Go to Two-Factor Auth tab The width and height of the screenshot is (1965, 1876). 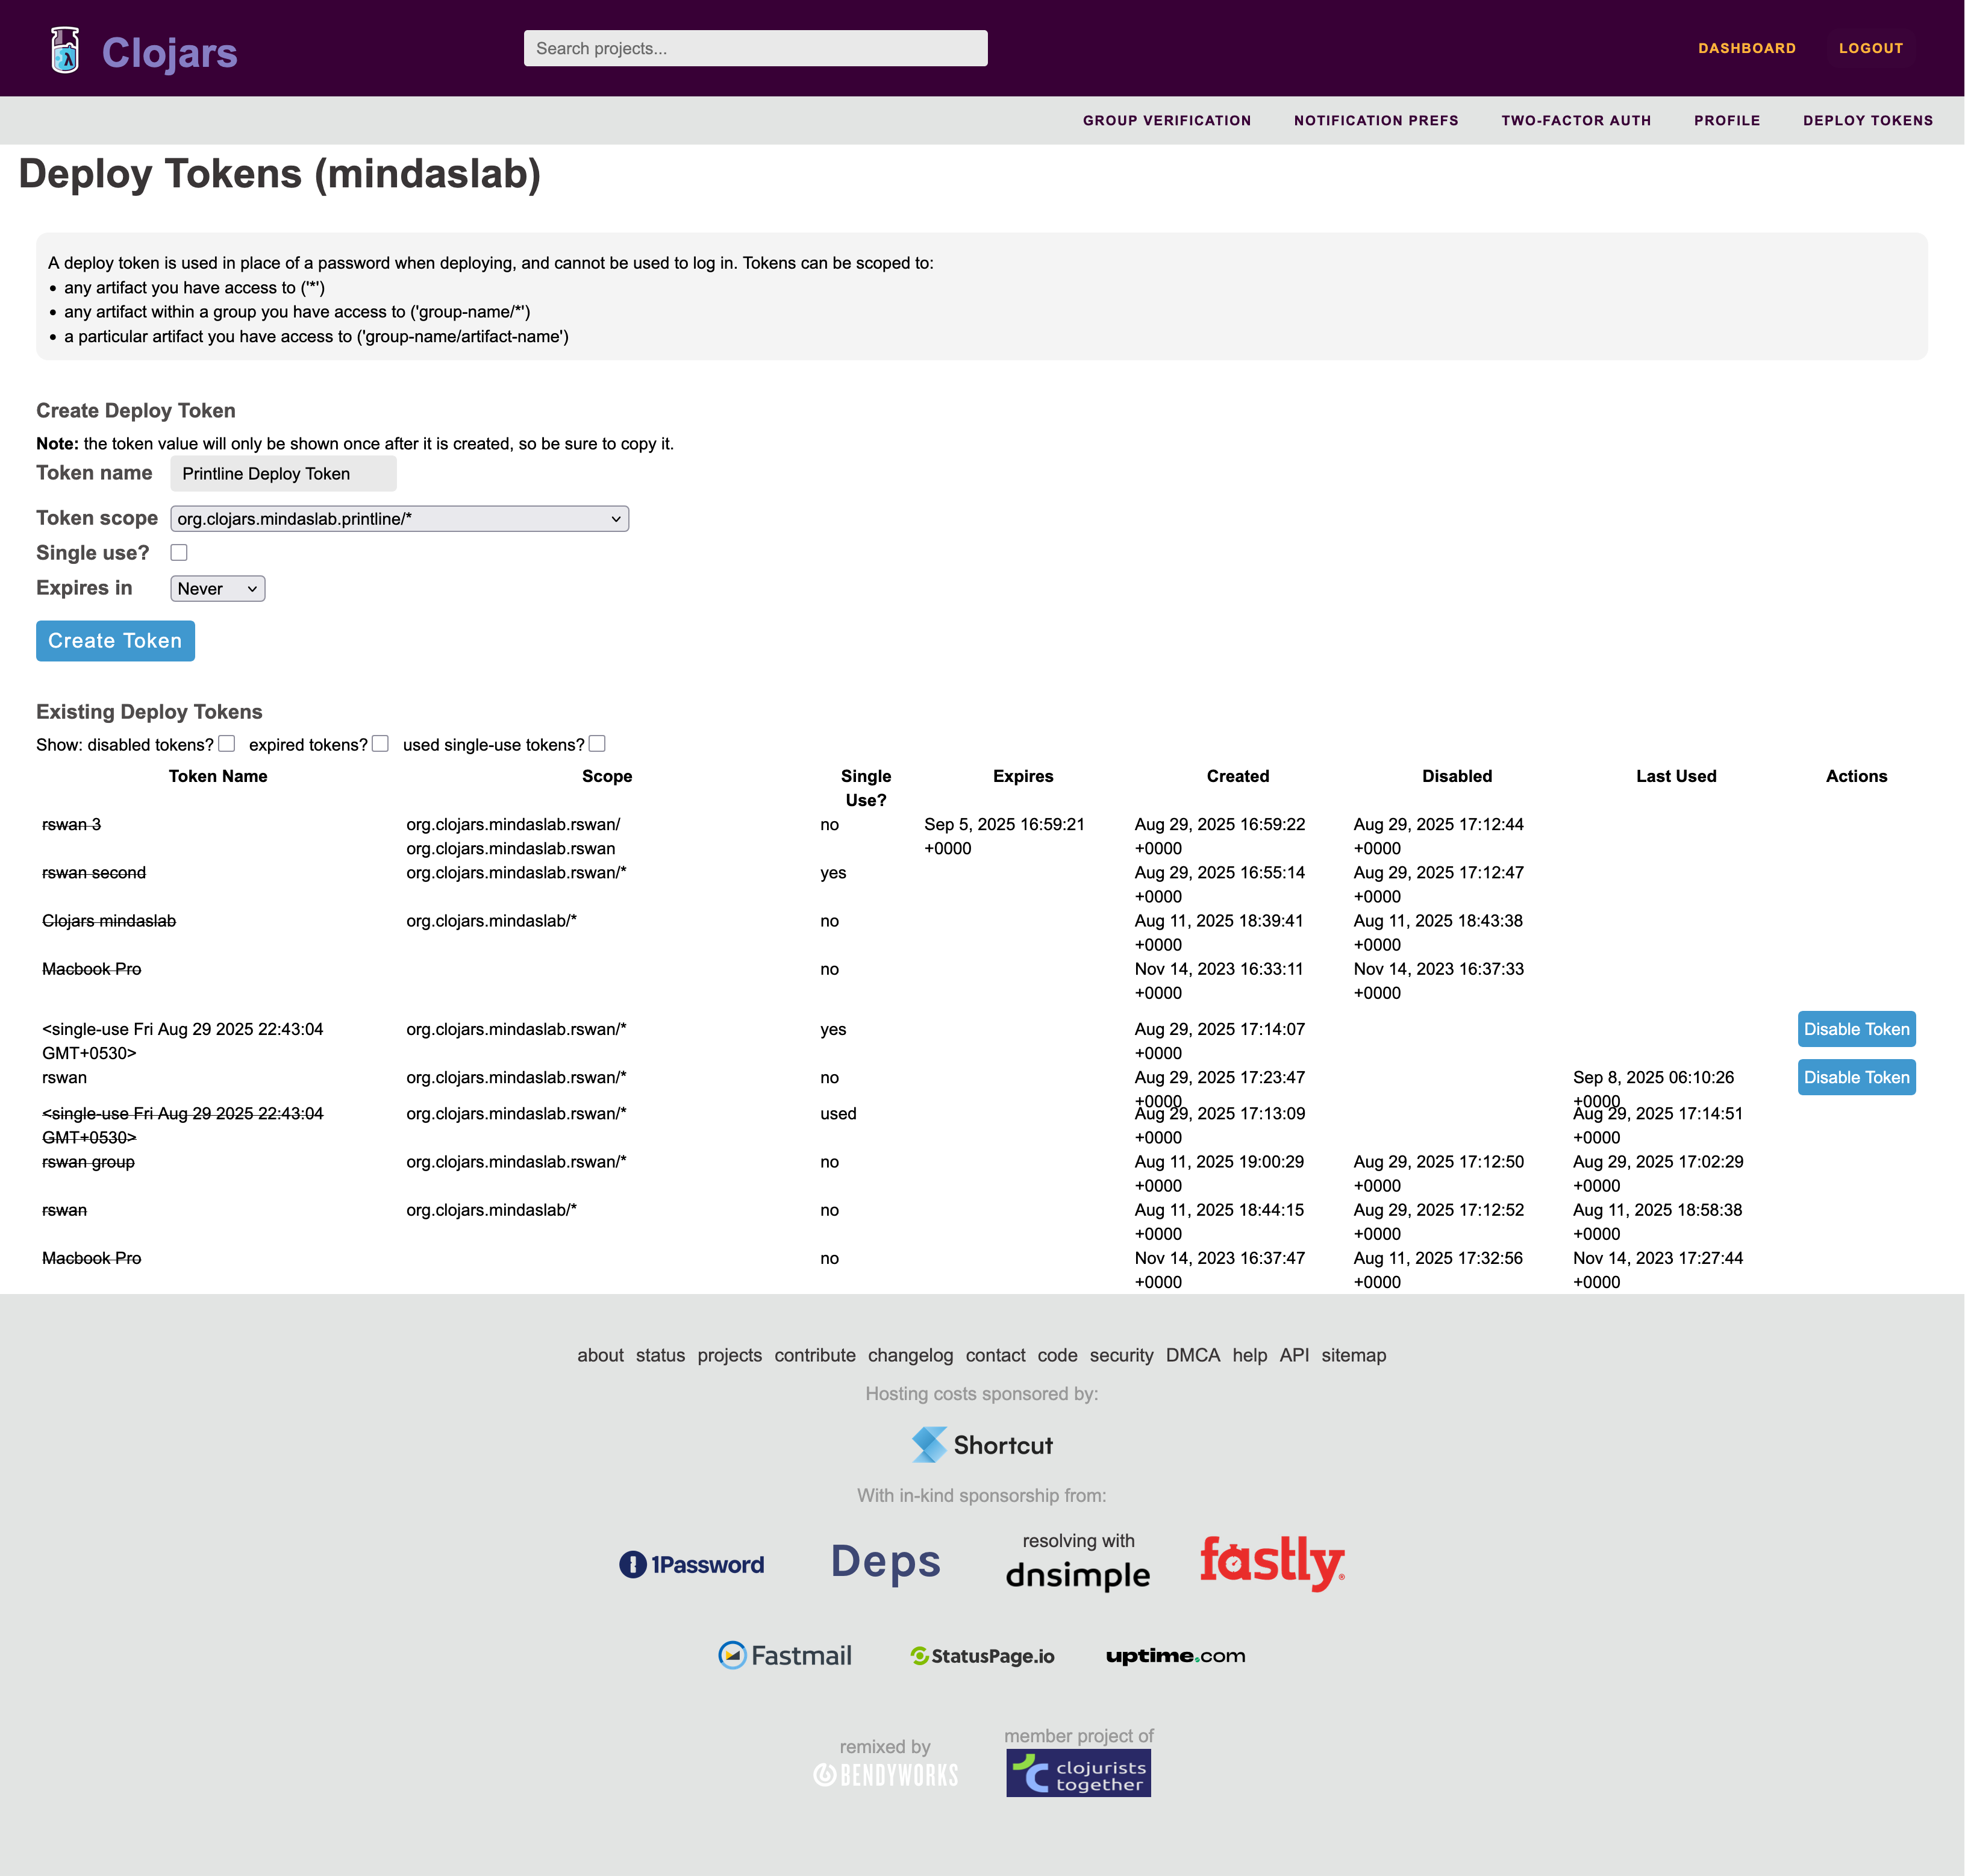pyautogui.click(x=1575, y=121)
